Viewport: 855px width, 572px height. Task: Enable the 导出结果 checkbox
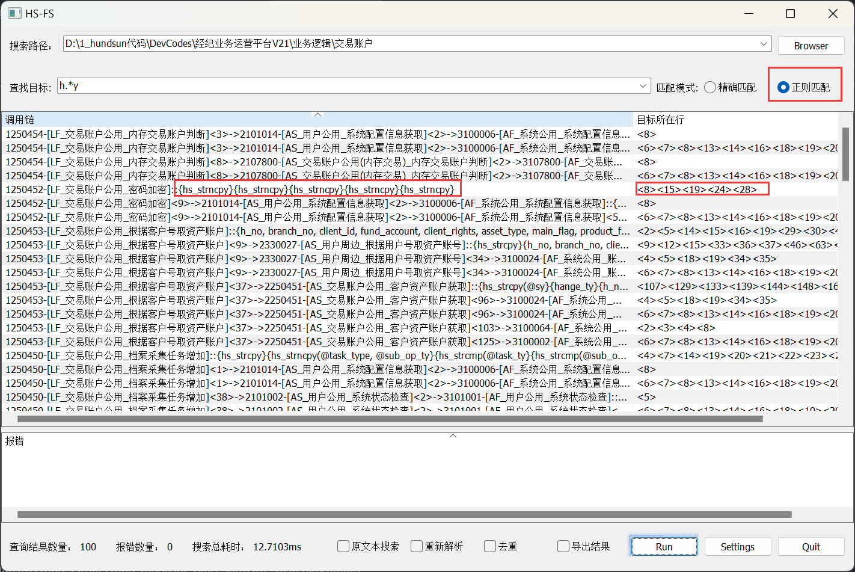563,546
